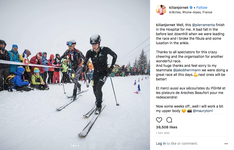The height and width of the screenshot is (150, 234).
Task: Click the current second carousel dot
Action: click(74, 146)
